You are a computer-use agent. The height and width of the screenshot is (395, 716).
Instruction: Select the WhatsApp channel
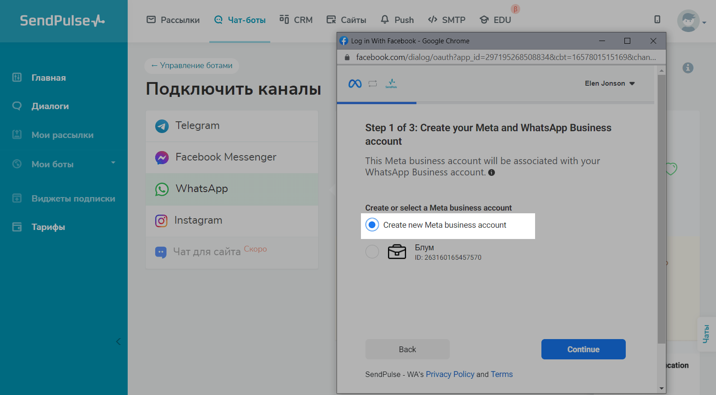tap(232, 189)
